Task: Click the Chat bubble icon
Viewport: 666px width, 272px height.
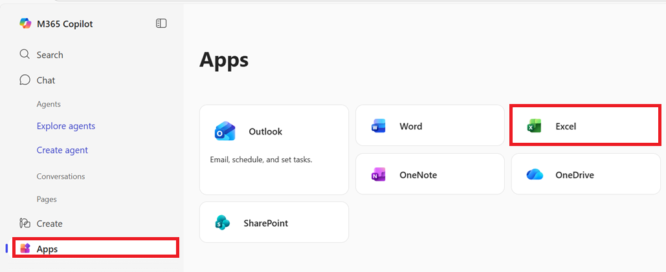Action: point(25,80)
